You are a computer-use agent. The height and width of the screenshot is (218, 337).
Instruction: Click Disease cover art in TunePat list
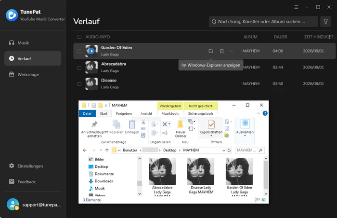point(91,84)
